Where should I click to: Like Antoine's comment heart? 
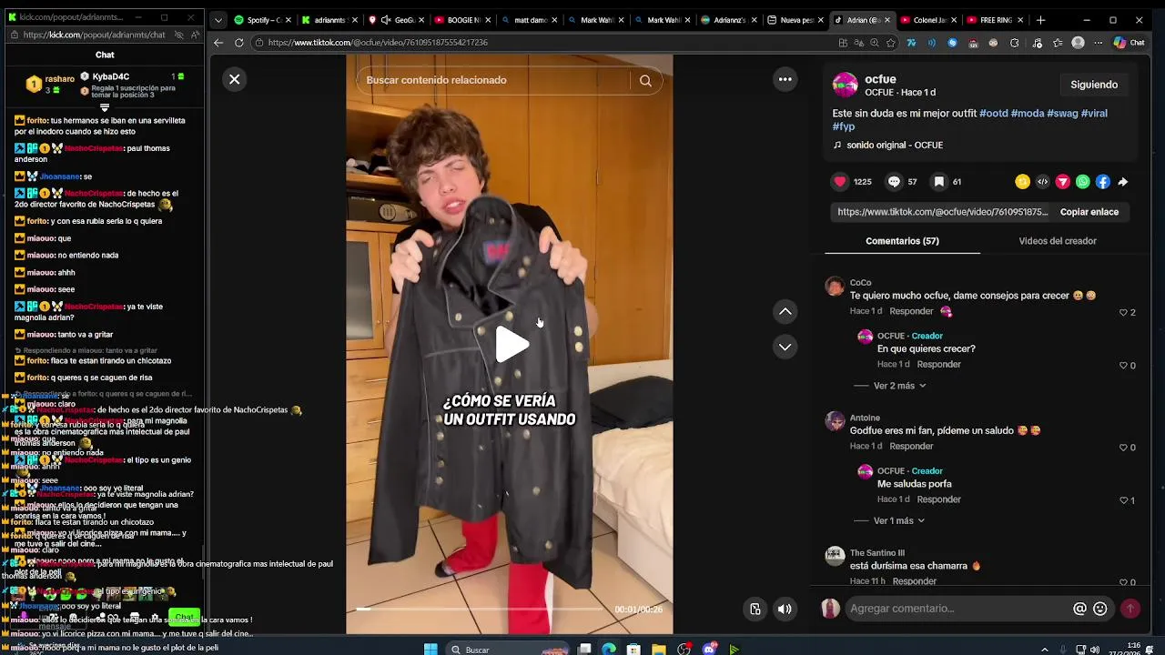(x=1123, y=447)
